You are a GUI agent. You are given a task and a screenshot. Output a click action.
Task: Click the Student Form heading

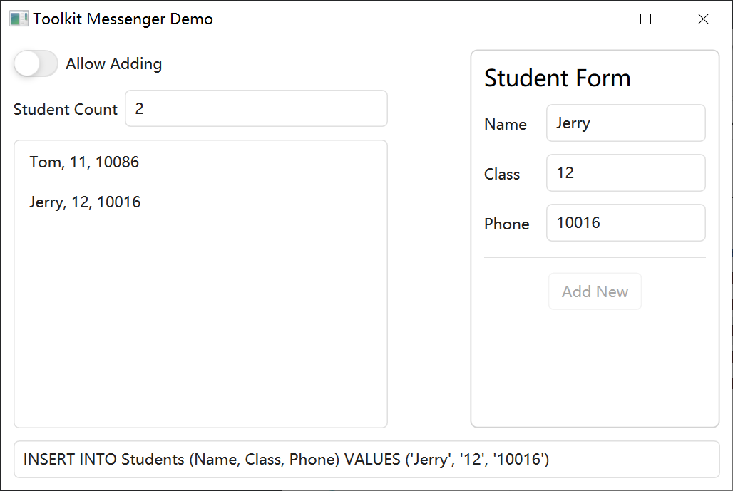pyautogui.click(x=557, y=78)
